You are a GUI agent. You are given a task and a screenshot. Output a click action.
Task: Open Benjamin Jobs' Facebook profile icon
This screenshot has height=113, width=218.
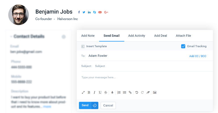79,12
